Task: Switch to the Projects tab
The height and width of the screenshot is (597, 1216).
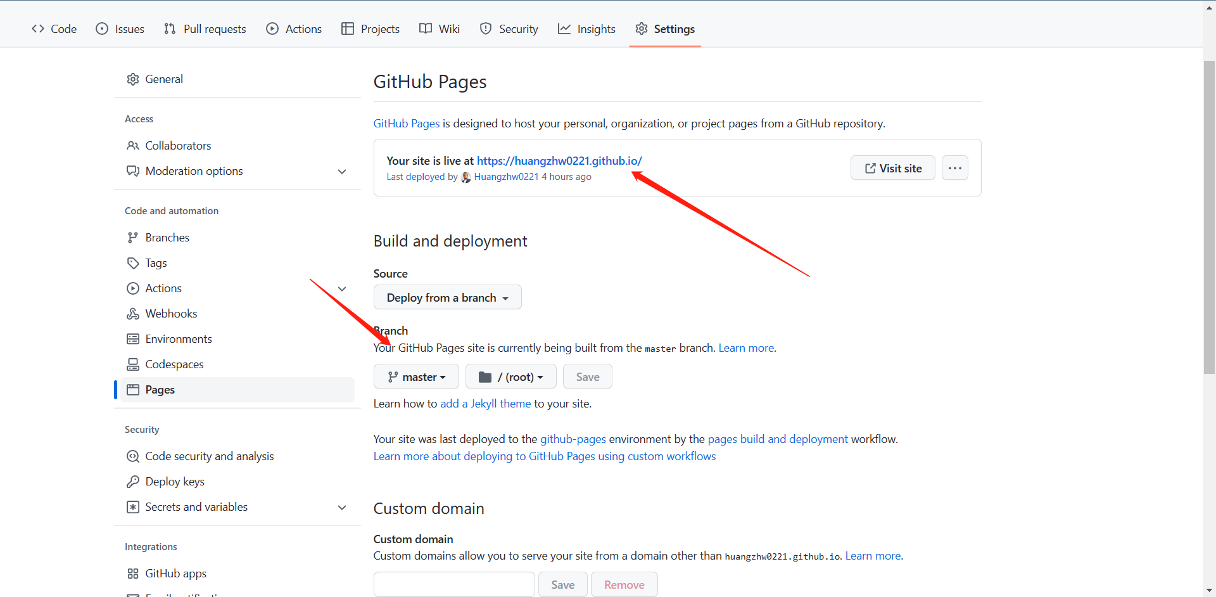Action: [370, 29]
